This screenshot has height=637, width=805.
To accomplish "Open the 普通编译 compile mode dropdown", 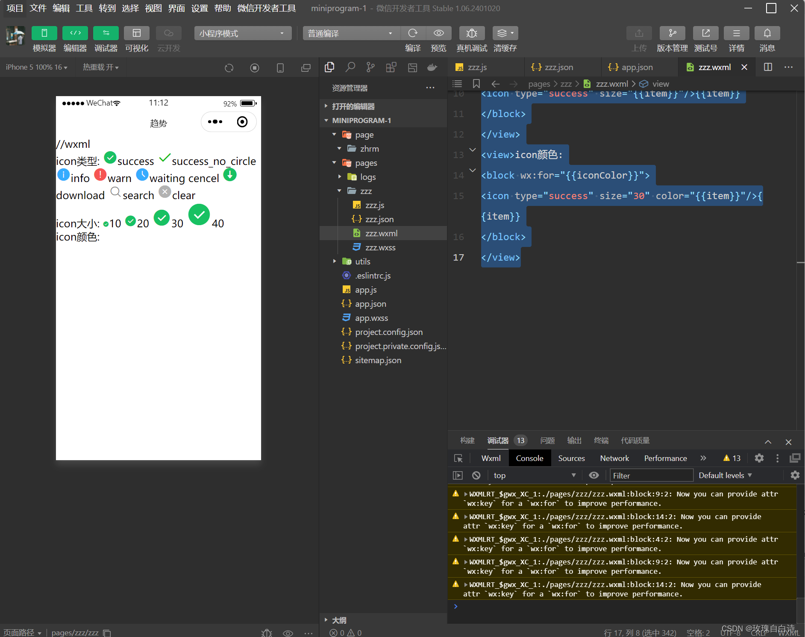I will pyautogui.click(x=351, y=33).
